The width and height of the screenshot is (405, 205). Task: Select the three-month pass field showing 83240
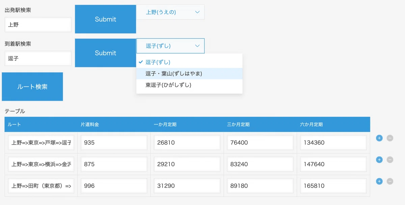(260, 164)
